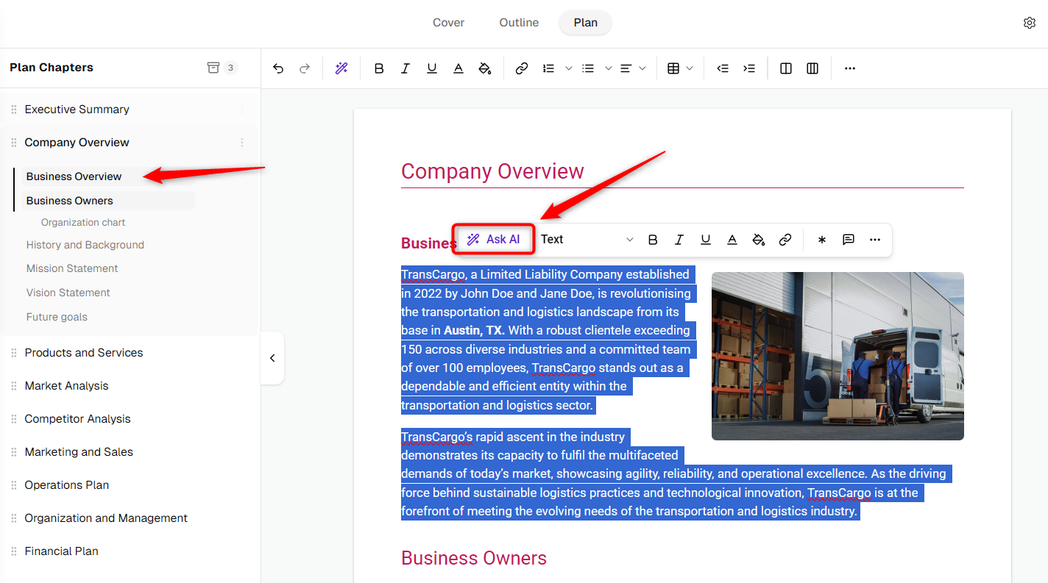The image size is (1048, 583).
Task: Open the Organization and Management chapter
Action: pos(106,518)
